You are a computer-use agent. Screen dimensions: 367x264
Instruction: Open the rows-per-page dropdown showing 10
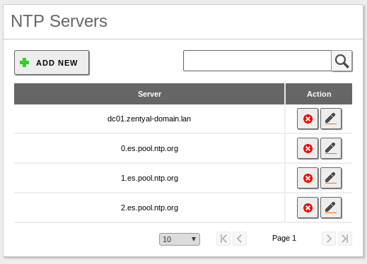[x=180, y=239]
